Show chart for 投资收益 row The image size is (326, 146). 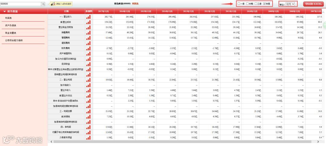[88, 64]
